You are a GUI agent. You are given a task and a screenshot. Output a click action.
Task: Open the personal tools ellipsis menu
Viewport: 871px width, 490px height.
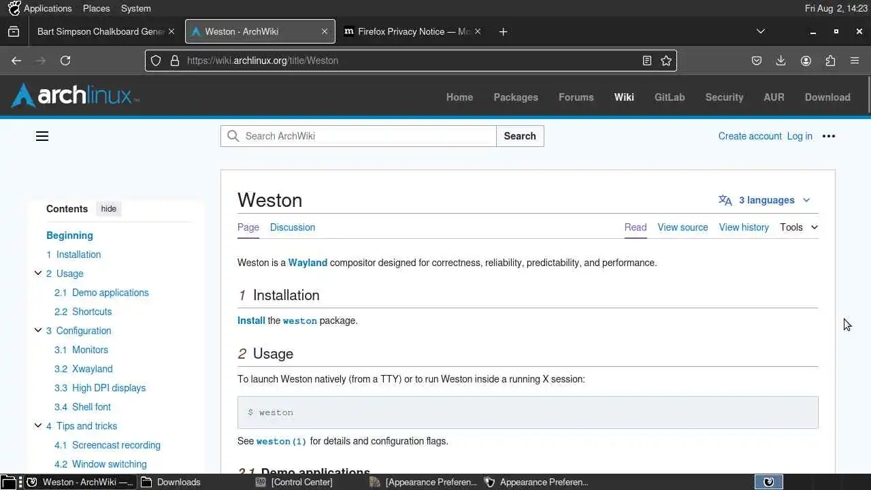coord(829,136)
